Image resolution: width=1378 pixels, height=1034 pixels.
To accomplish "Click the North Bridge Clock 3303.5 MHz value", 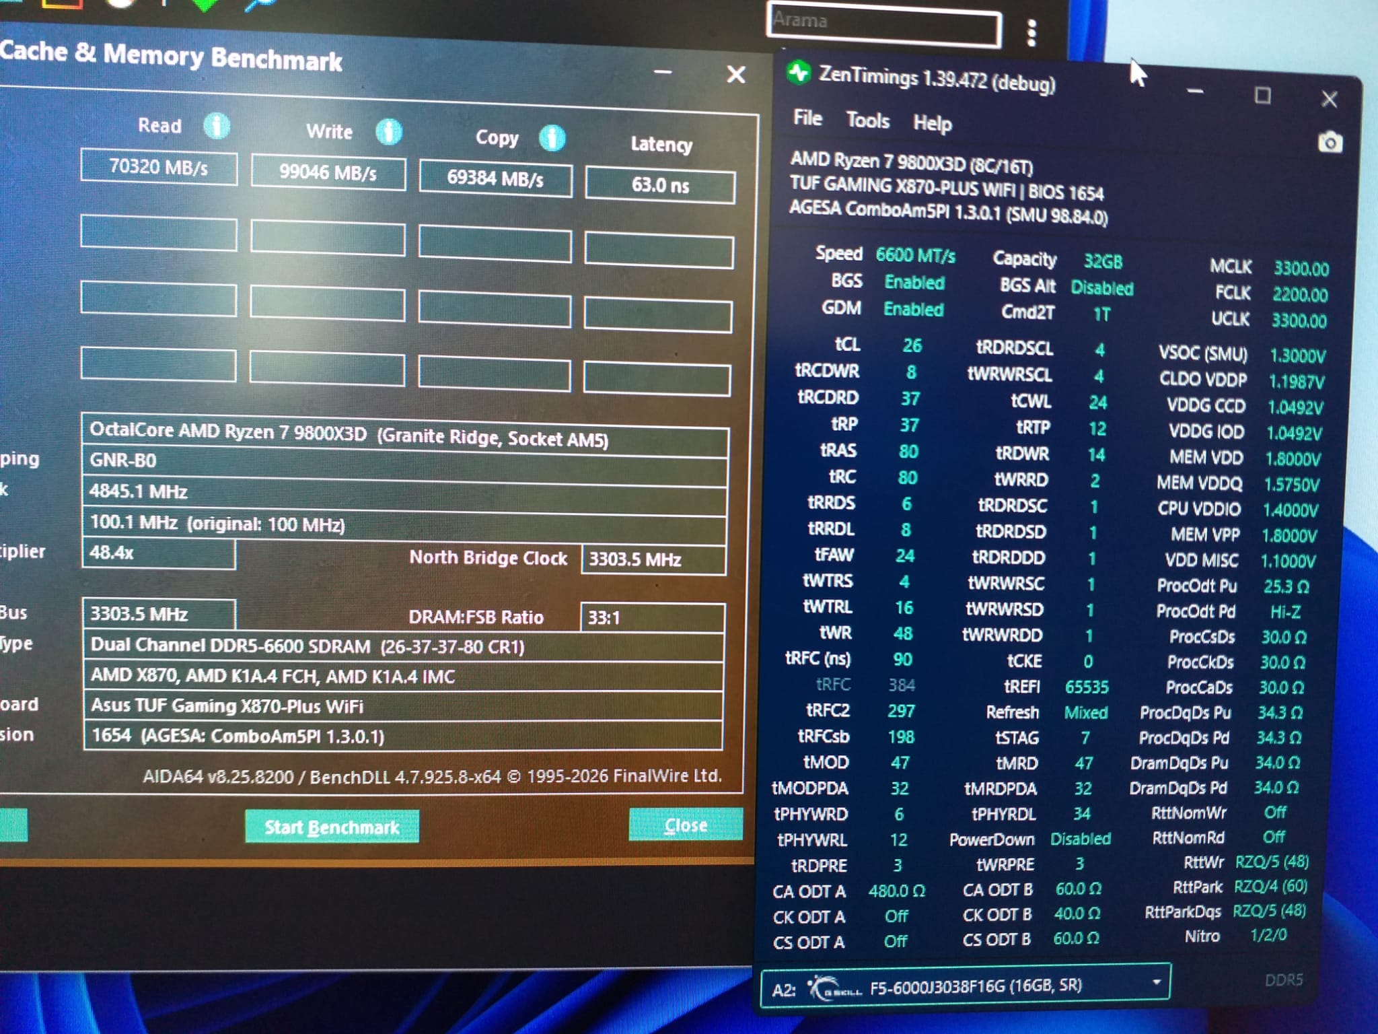I will tap(653, 559).
